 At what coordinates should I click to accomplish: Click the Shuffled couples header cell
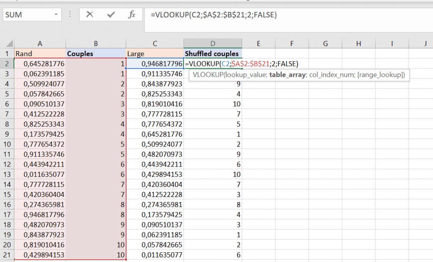click(x=213, y=54)
